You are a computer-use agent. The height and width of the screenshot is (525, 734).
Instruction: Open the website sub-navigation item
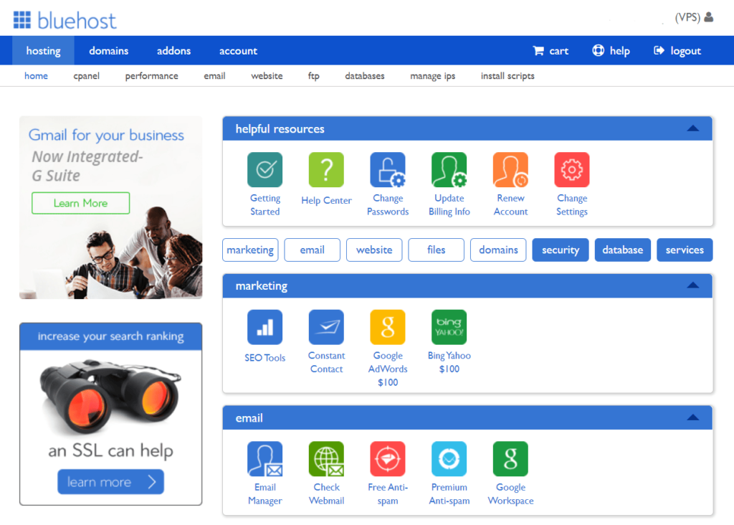(267, 76)
